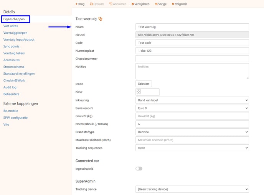The image size is (264, 195).
Task: Click the Terug back arrow icon
Action: pos(77,4)
